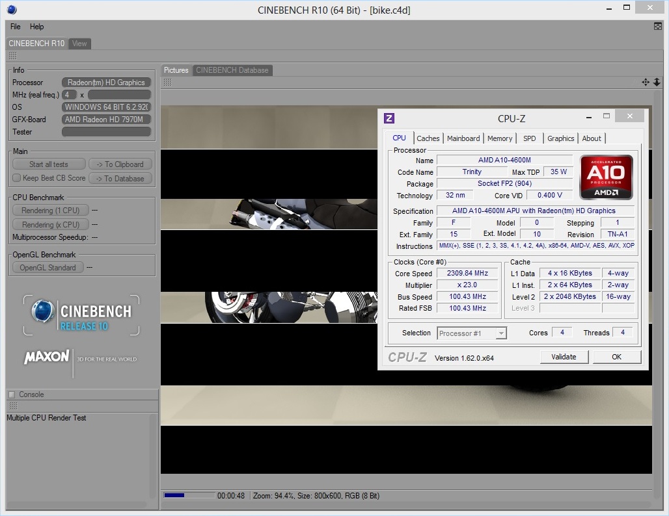Click the empty Tester input field
The image size is (669, 516).
coord(107,132)
